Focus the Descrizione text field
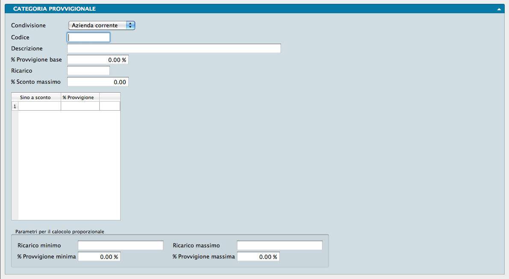Image resolution: width=509 pixels, height=279 pixels. click(174, 49)
